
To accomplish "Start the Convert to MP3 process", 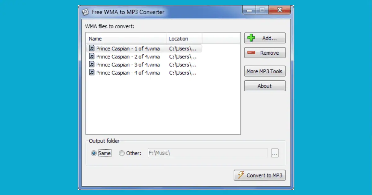I will 259,175.
